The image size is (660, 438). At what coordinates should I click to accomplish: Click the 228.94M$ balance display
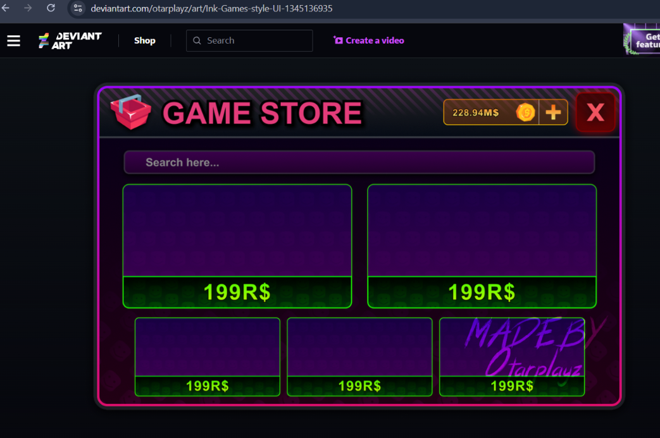[476, 113]
